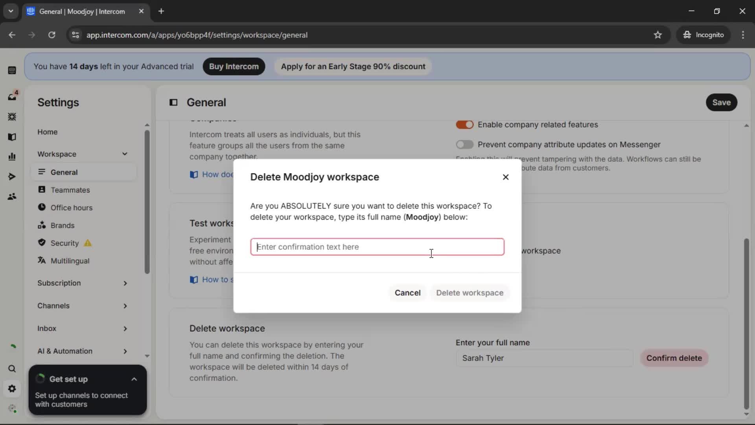Click the green loading indicator in sidebar
Screen dimensions: 755x425
pos(13,346)
